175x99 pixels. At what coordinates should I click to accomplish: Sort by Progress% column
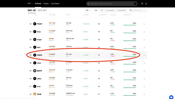coord(127,15)
